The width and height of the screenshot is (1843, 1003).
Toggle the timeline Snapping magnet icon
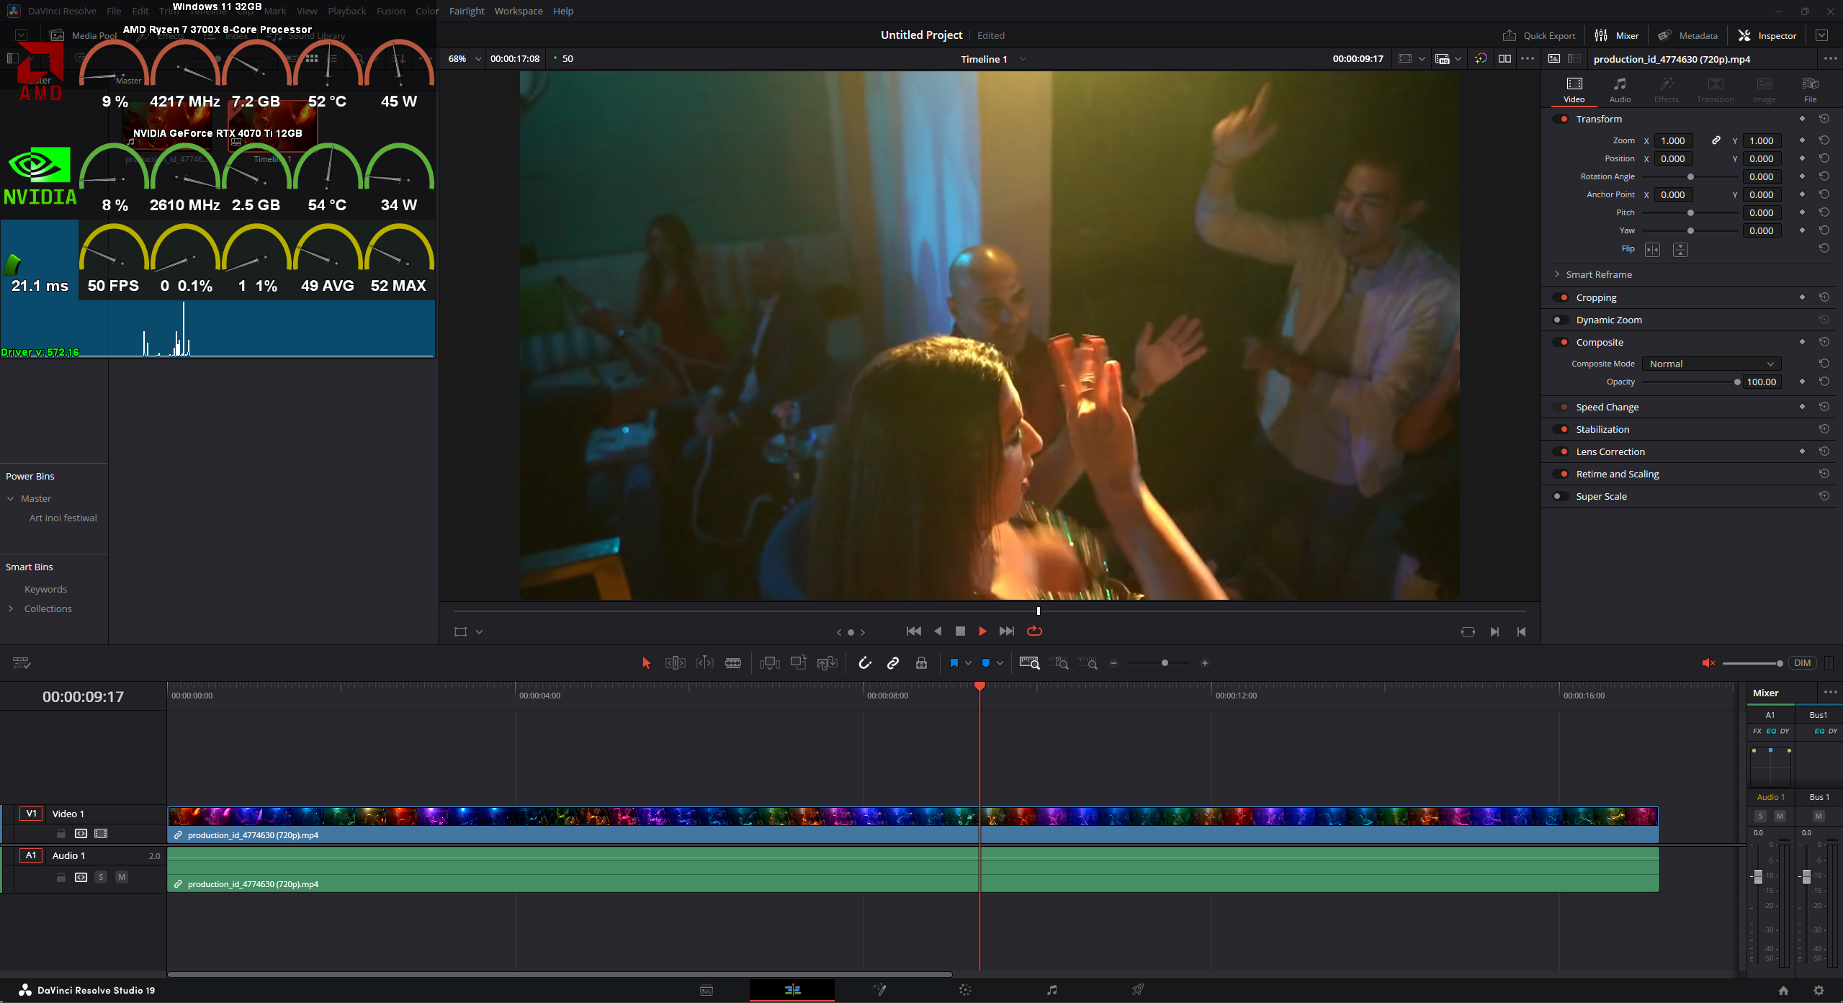click(864, 663)
